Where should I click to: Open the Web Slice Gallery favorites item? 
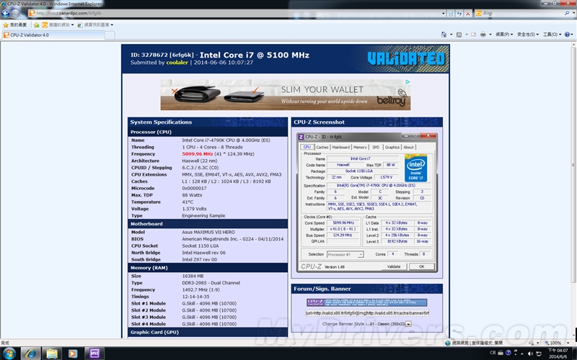[95, 24]
